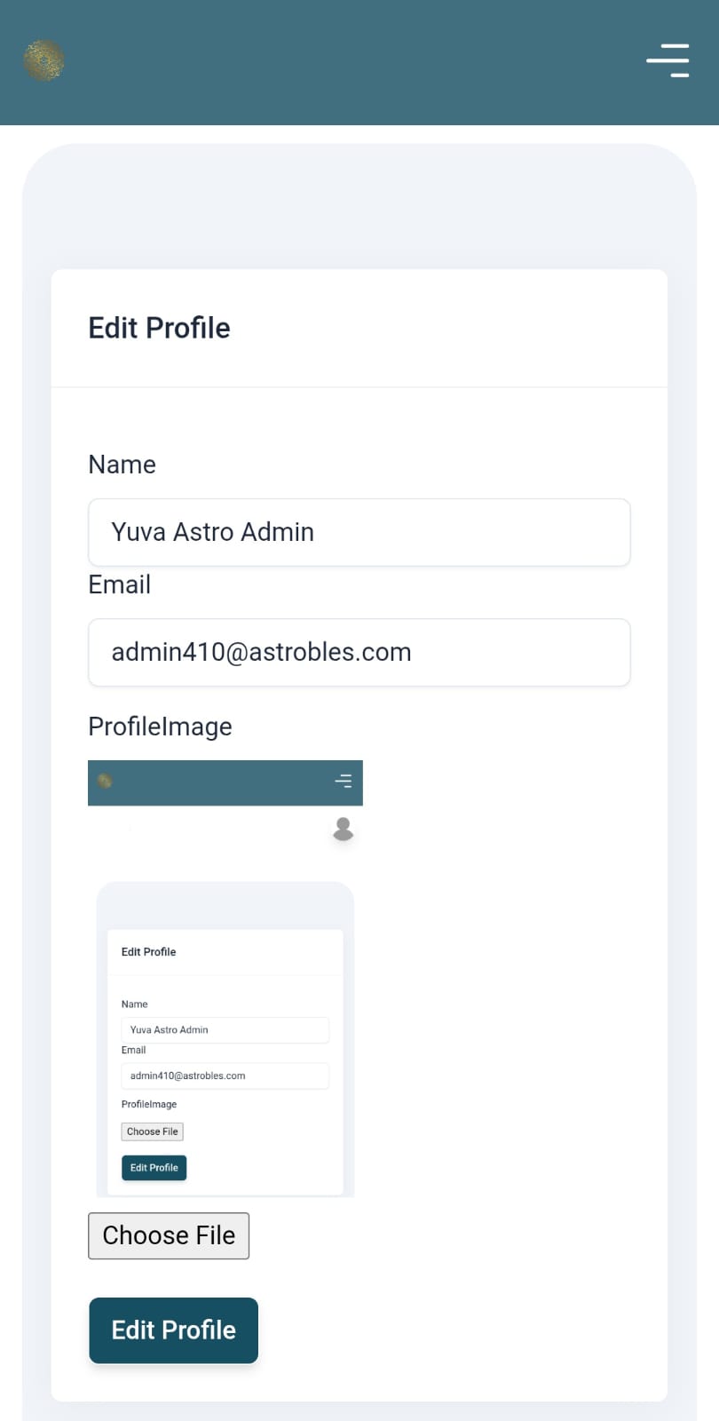Click the tiny hamburger icon inside image preview
Image resolution: width=719 pixels, height=1421 pixels.
click(x=344, y=782)
